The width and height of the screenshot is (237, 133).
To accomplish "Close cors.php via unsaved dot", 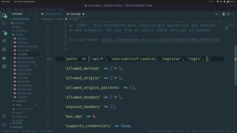I will click(x=83, y=14).
